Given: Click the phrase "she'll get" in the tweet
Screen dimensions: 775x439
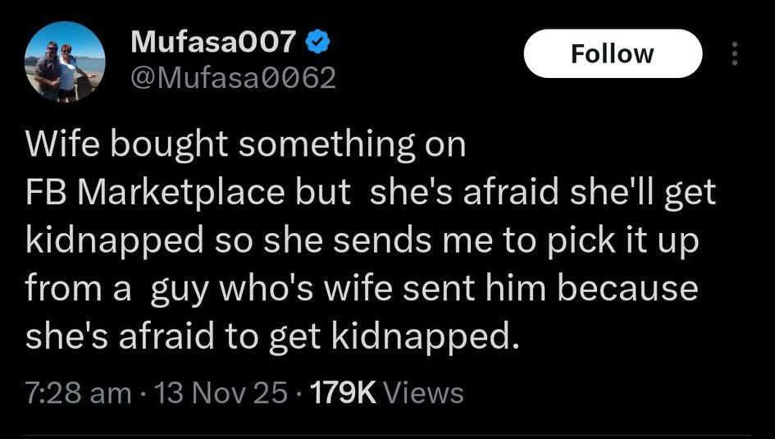Looking at the screenshot, I should [x=644, y=192].
